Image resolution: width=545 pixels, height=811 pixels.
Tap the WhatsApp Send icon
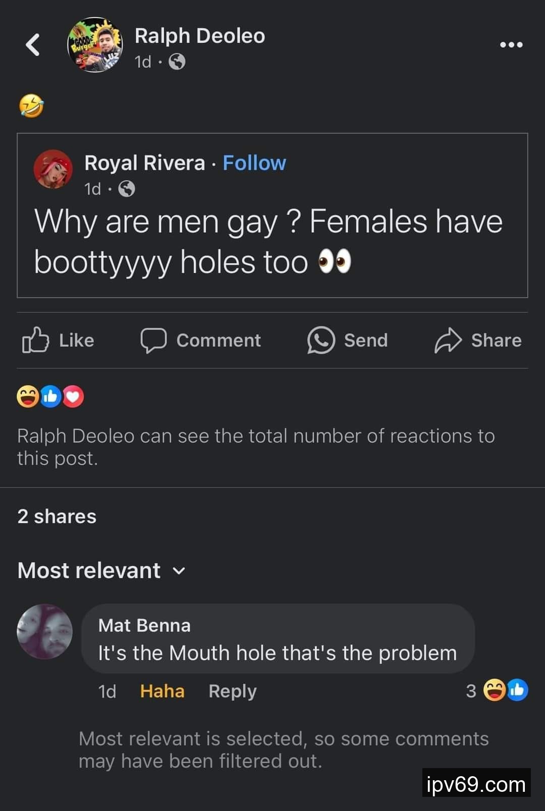(321, 340)
